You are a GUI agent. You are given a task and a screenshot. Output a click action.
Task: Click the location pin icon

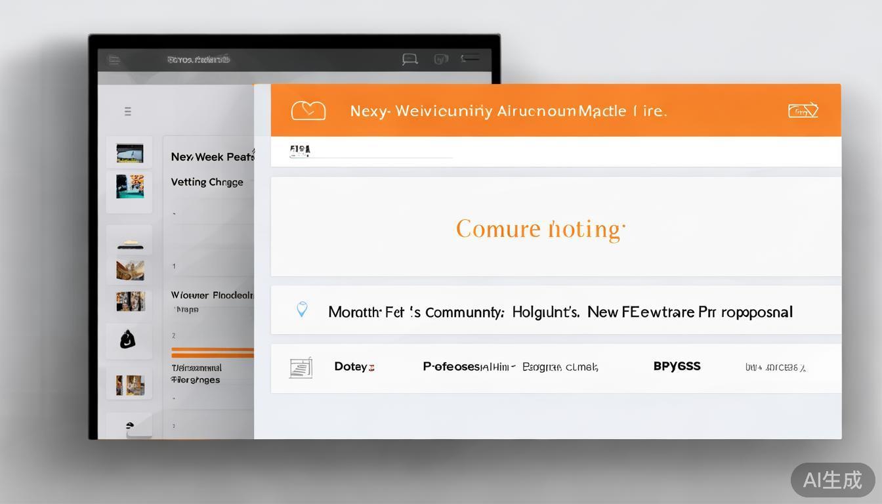click(302, 310)
